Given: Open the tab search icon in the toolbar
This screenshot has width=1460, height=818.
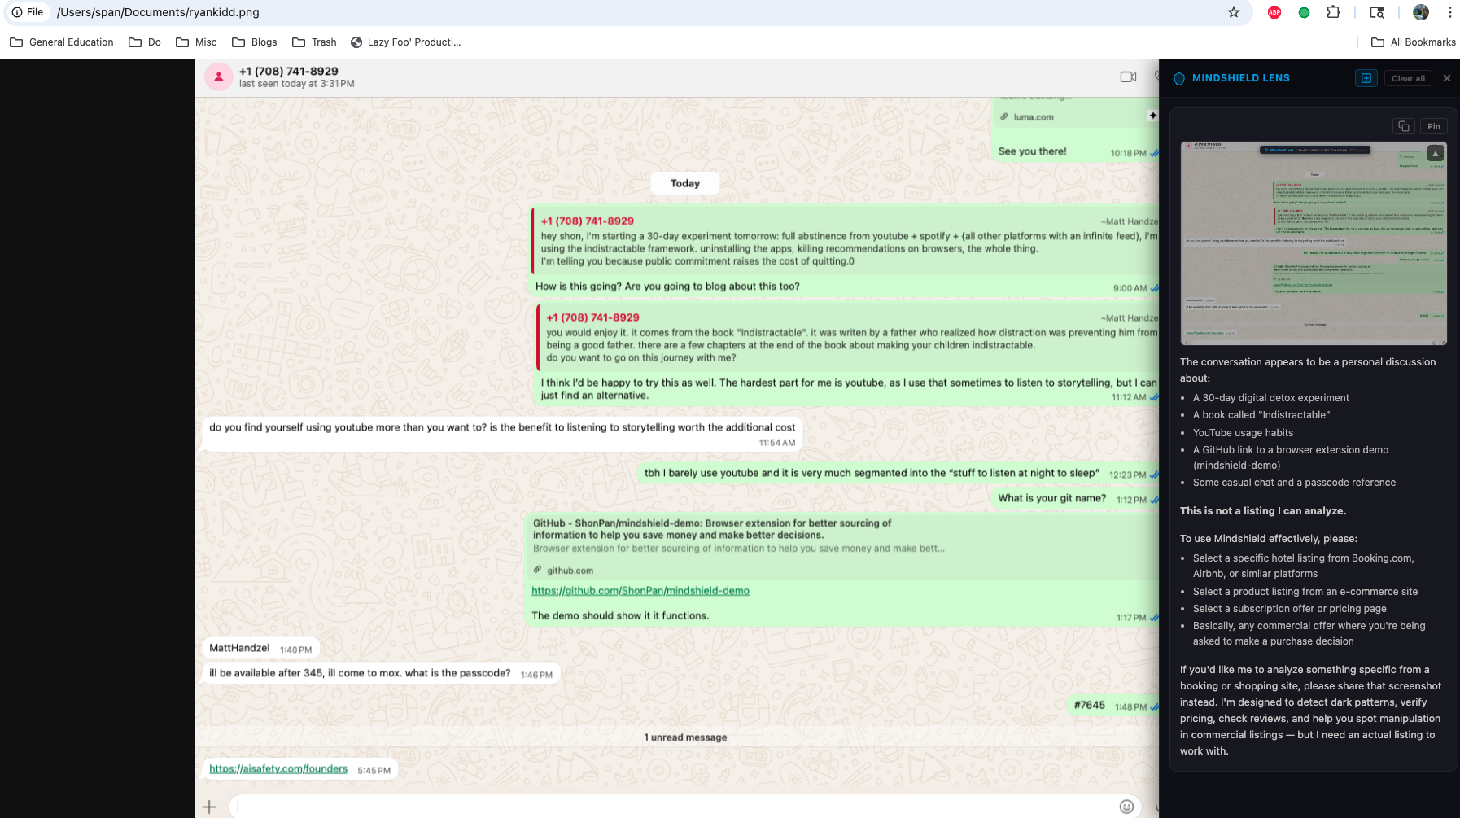Looking at the screenshot, I should (1377, 12).
